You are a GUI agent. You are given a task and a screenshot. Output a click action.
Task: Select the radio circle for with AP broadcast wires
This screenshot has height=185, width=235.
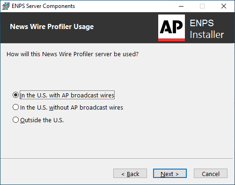point(15,95)
